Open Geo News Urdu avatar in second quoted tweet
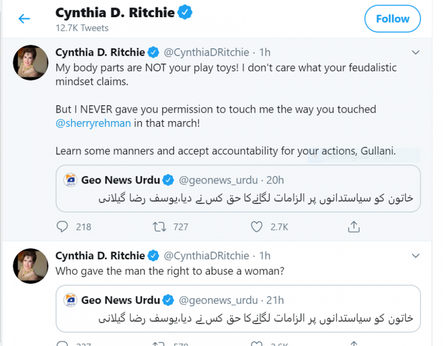This screenshot has width=443, height=346. (70, 300)
